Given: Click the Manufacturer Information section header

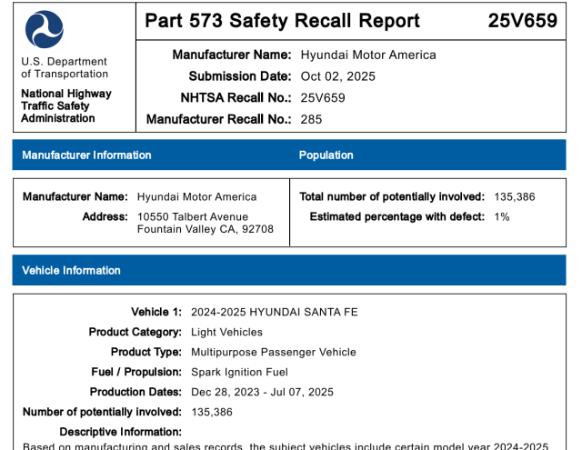Looking at the screenshot, I should click(x=86, y=155).
